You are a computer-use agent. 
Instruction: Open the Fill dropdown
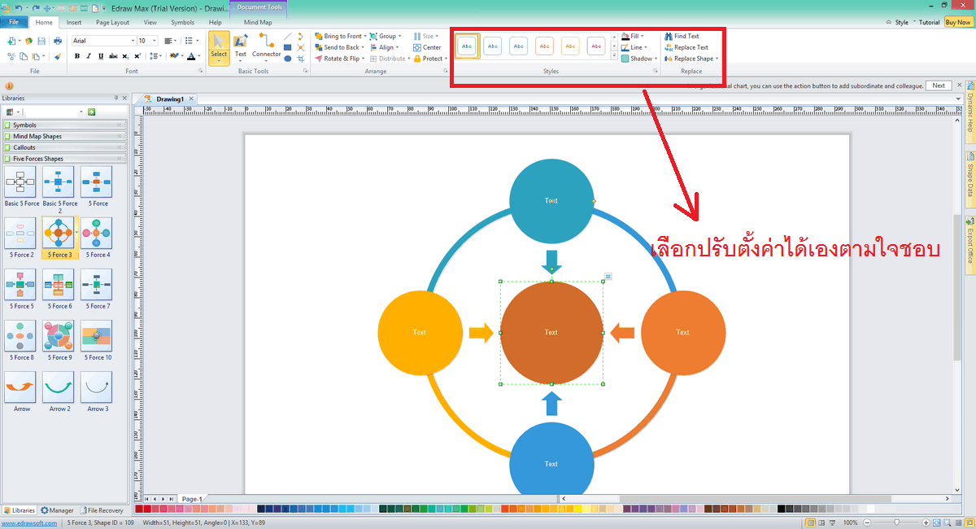[x=633, y=36]
